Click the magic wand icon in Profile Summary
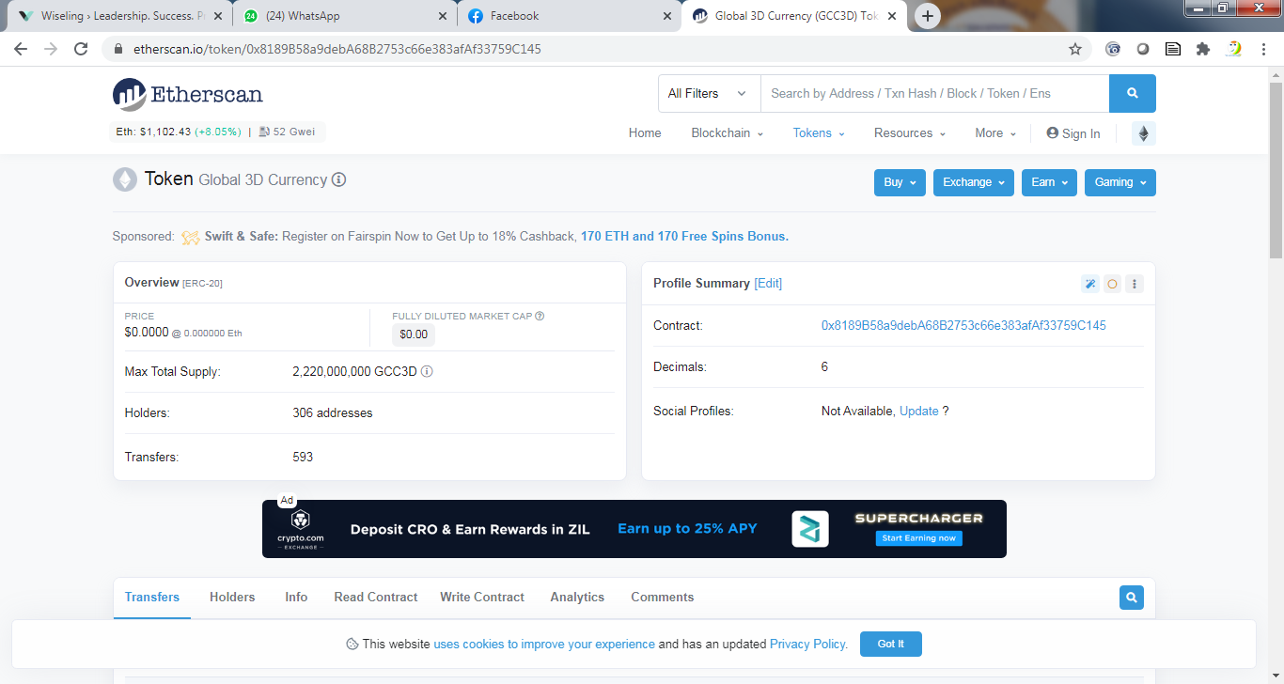Screen dimensions: 1284x684 (1090, 284)
